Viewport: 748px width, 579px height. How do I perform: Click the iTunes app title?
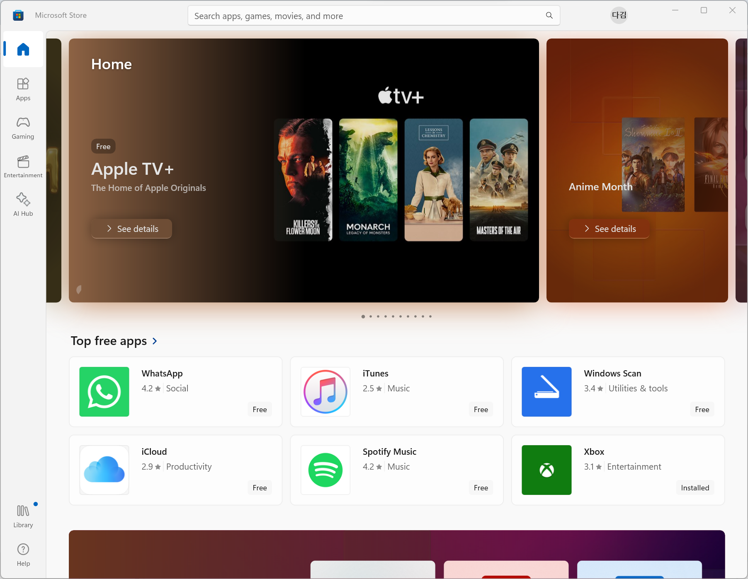[x=376, y=373]
